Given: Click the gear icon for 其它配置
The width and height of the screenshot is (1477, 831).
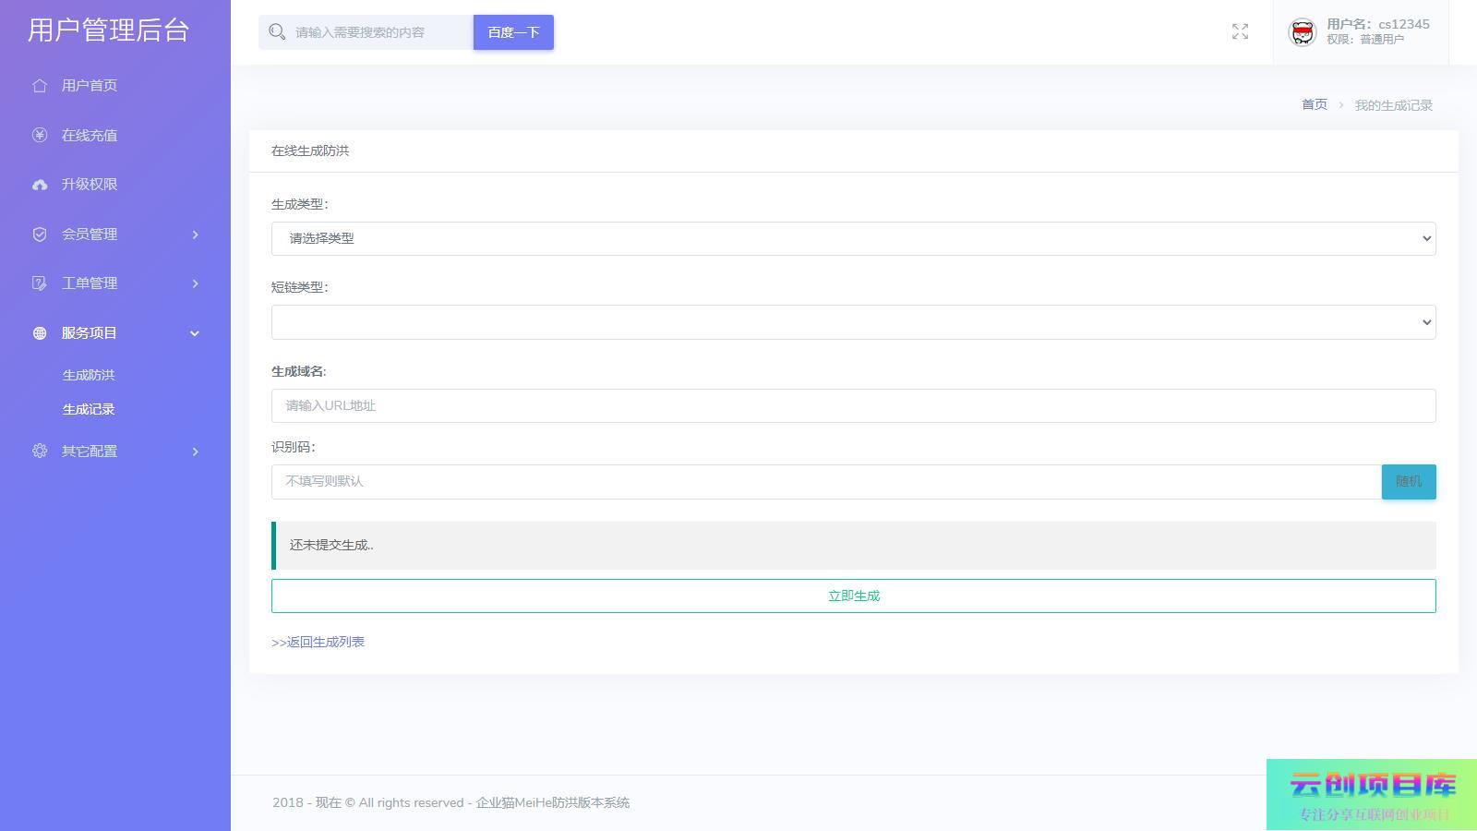Looking at the screenshot, I should click(40, 452).
